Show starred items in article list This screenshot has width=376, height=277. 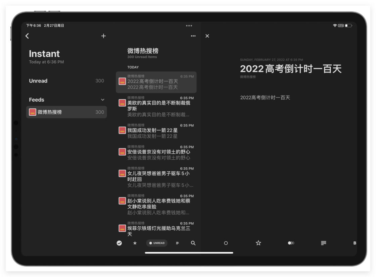pyautogui.click(x=135, y=243)
